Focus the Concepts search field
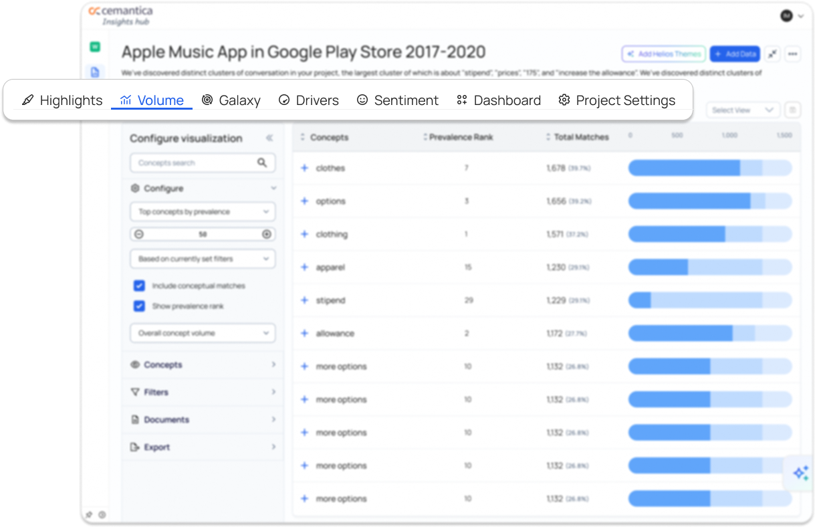815x527 pixels. pyautogui.click(x=203, y=163)
